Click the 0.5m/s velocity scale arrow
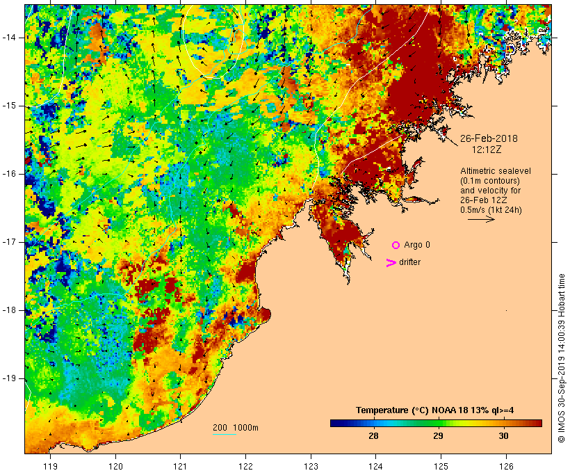Viewport: 570px width, 473px height. coord(481,219)
